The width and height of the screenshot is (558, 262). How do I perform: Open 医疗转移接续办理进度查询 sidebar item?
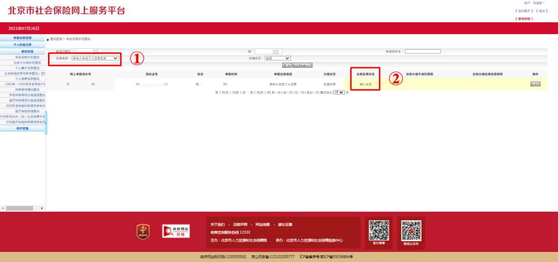pyautogui.click(x=27, y=100)
